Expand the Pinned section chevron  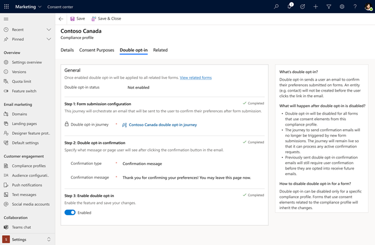coord(49,39)
